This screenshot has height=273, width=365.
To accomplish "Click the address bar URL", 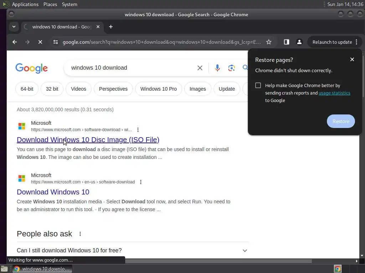I will click(161, 42).
